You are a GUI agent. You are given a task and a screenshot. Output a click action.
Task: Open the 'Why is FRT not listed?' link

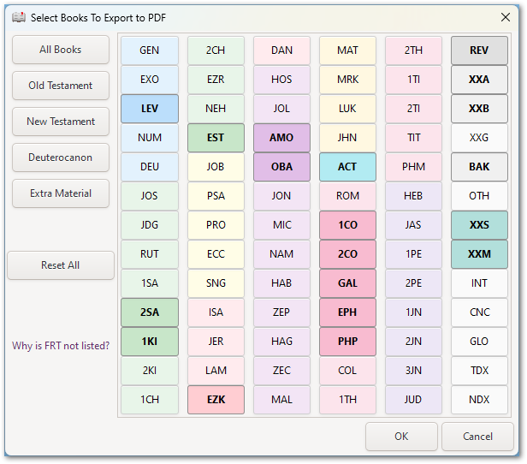pyautogui.click(x=61, y=346)
